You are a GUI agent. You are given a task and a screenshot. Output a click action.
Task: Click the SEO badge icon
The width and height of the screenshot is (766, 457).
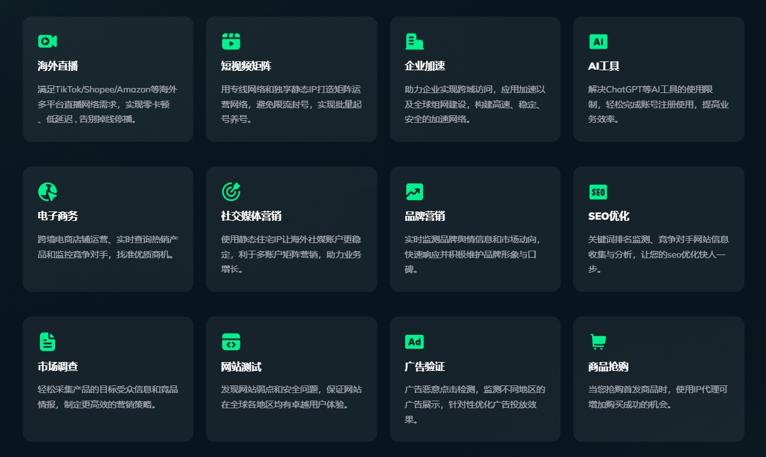(x=598, y=191)
